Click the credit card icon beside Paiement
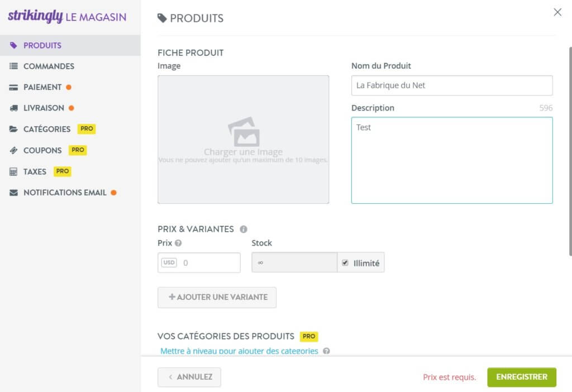572x392 pixels. 13,88
